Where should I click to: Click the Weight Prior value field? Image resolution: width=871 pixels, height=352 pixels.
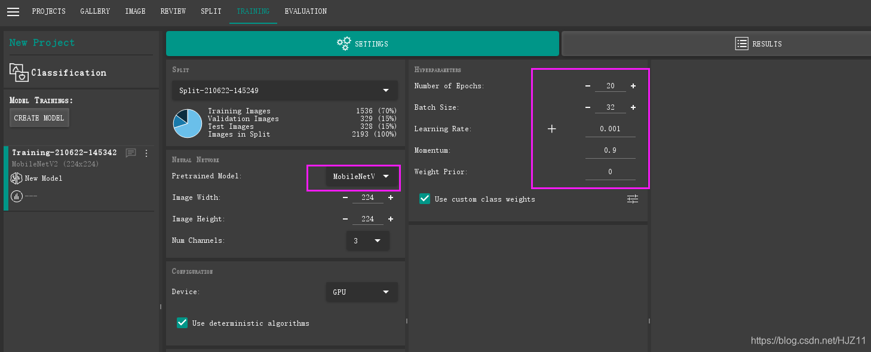click(610, 172)
